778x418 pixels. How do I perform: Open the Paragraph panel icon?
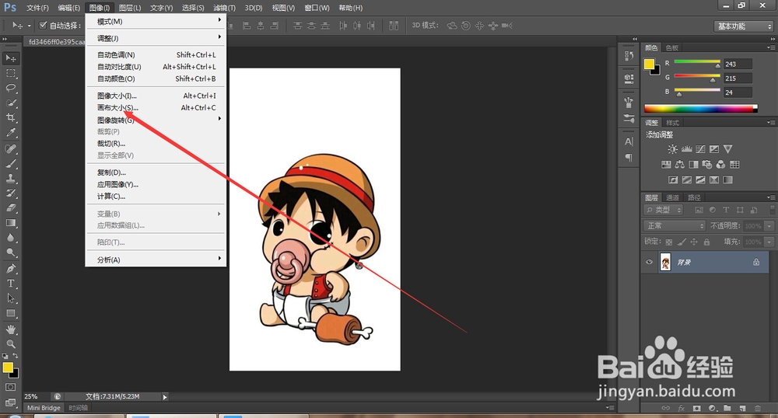[x=629, y=158]
